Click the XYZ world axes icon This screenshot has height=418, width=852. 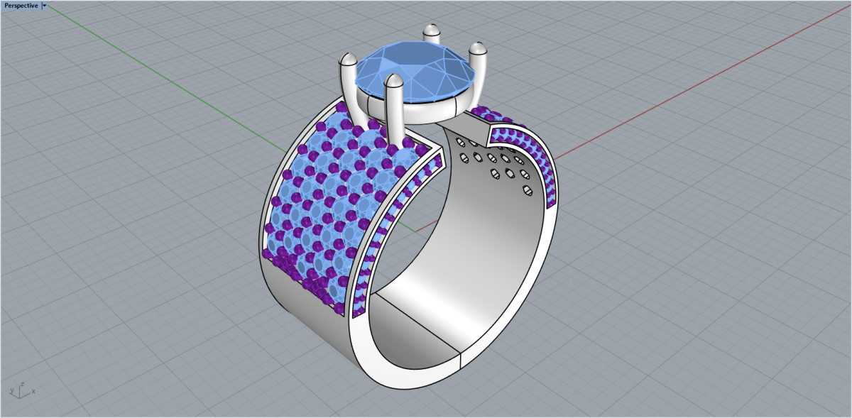click(22, 389)
